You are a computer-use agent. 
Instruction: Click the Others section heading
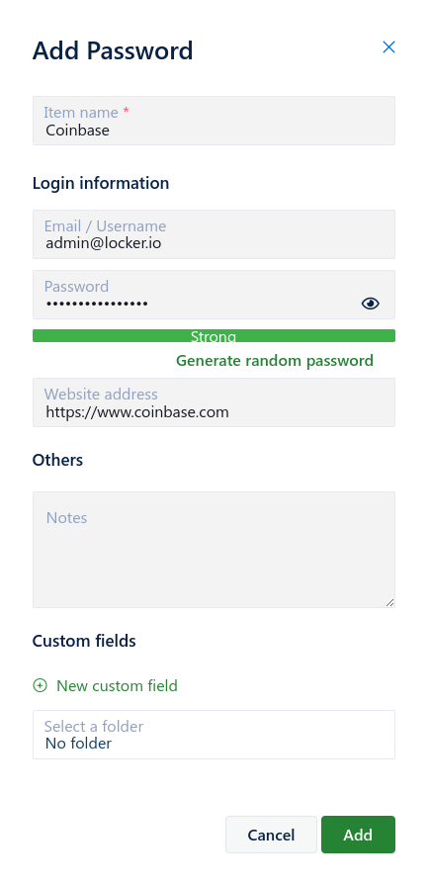coord(57,460)
